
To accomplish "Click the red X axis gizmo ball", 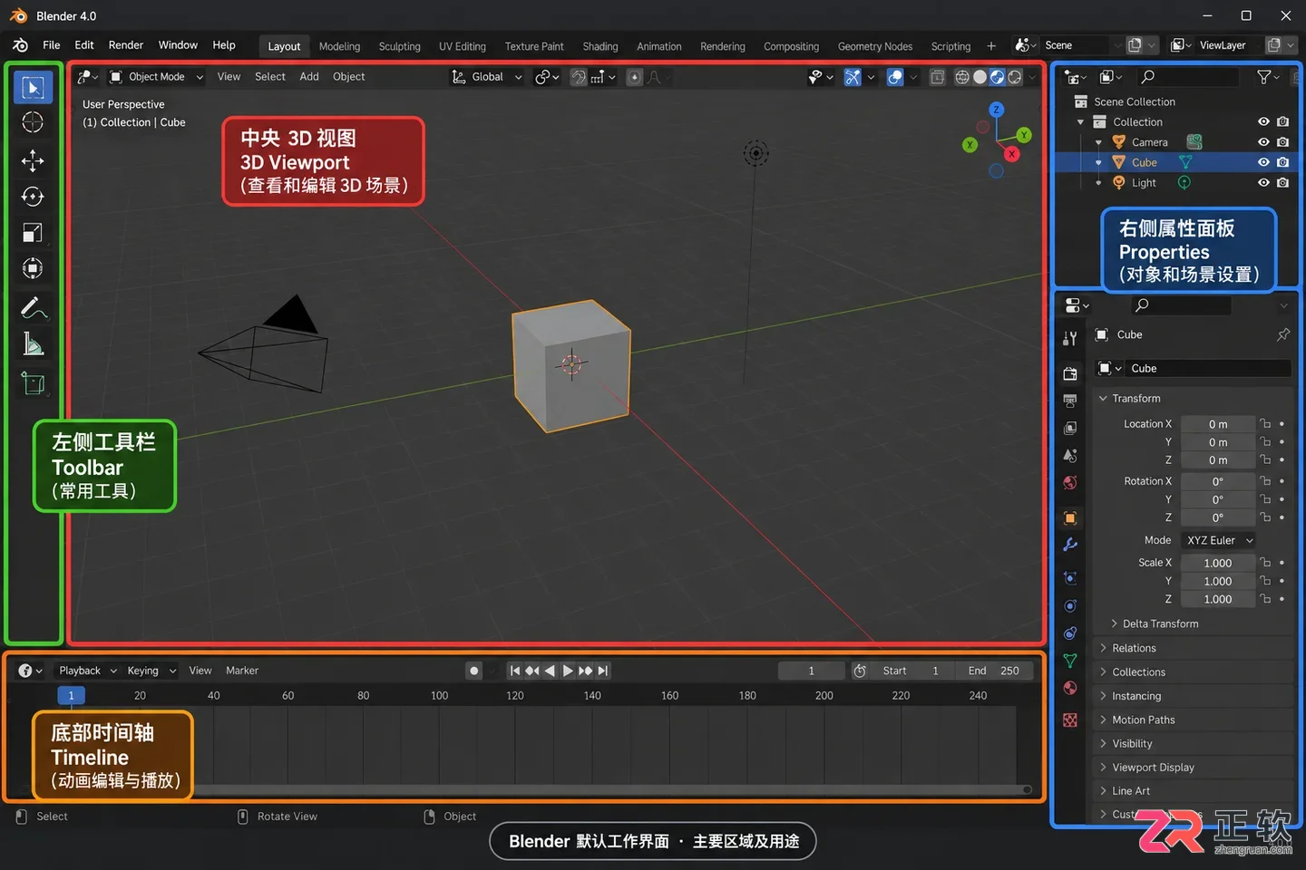I will pyautogui.click(x=1012, y=154).
